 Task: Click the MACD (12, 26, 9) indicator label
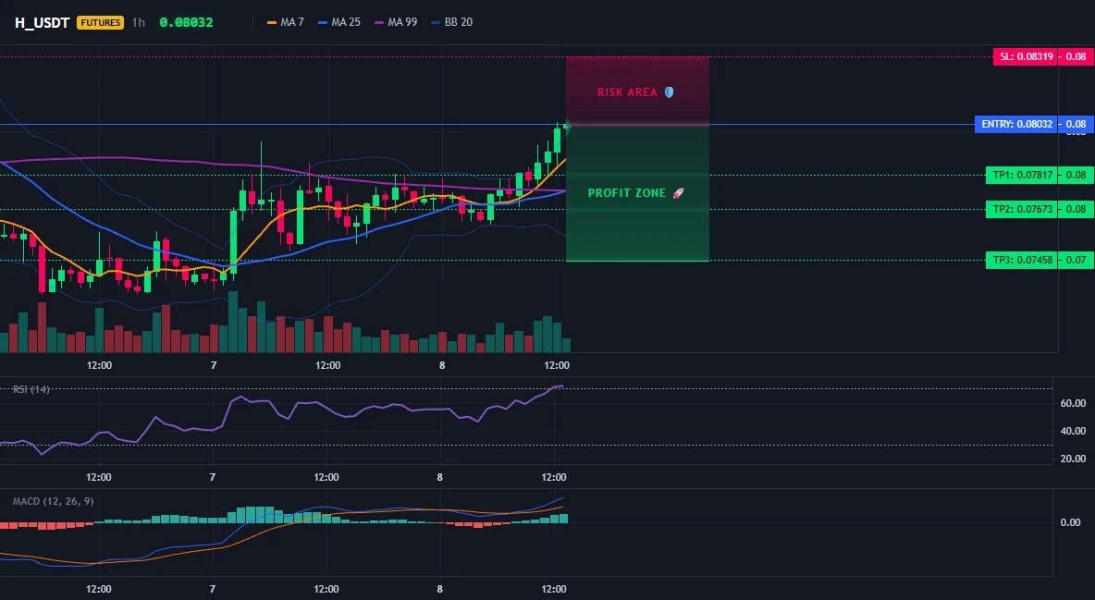53,501
